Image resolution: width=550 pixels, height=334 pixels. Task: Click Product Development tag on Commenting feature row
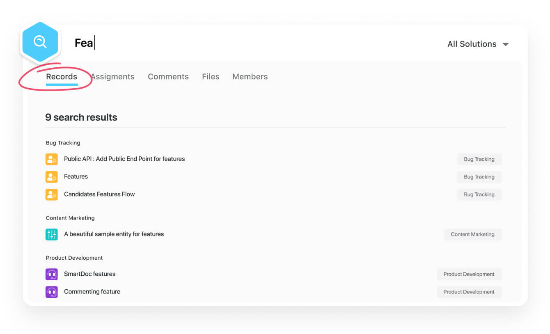click(469, 292)
